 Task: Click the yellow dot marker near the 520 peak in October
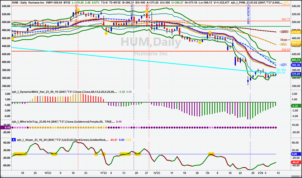[78, 10]
